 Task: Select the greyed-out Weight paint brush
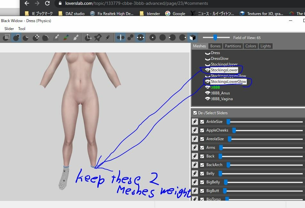pyautogui.click(x=56, y=37)
